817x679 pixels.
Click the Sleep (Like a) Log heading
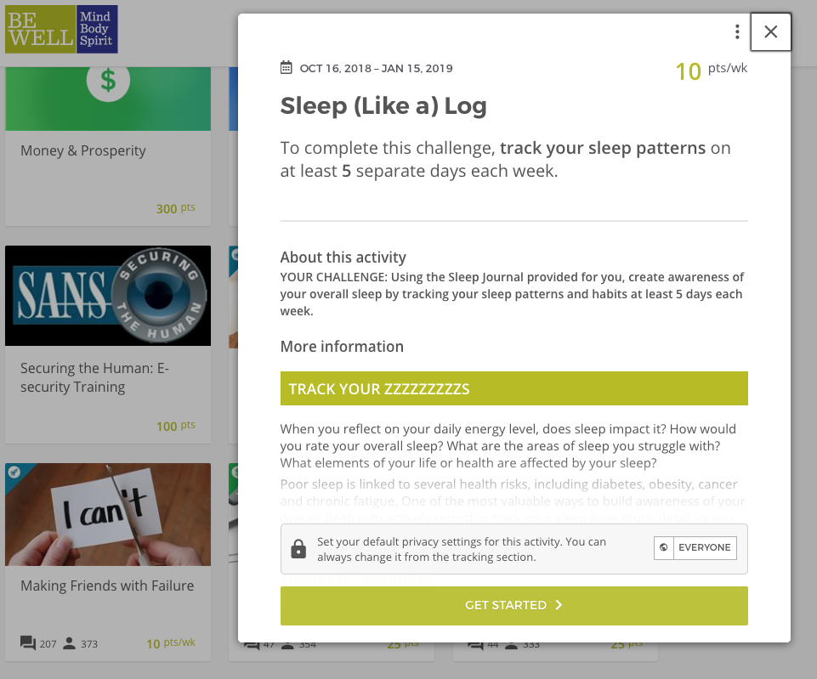pos(383,106)
